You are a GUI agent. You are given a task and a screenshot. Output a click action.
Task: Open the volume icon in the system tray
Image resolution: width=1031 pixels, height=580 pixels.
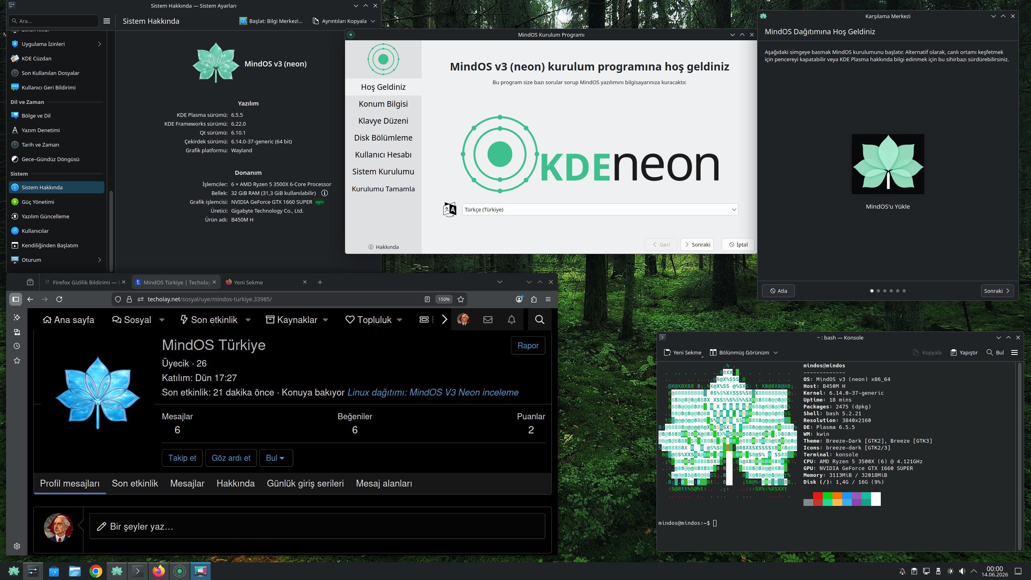pyautogui.click(x=962, y=571)
